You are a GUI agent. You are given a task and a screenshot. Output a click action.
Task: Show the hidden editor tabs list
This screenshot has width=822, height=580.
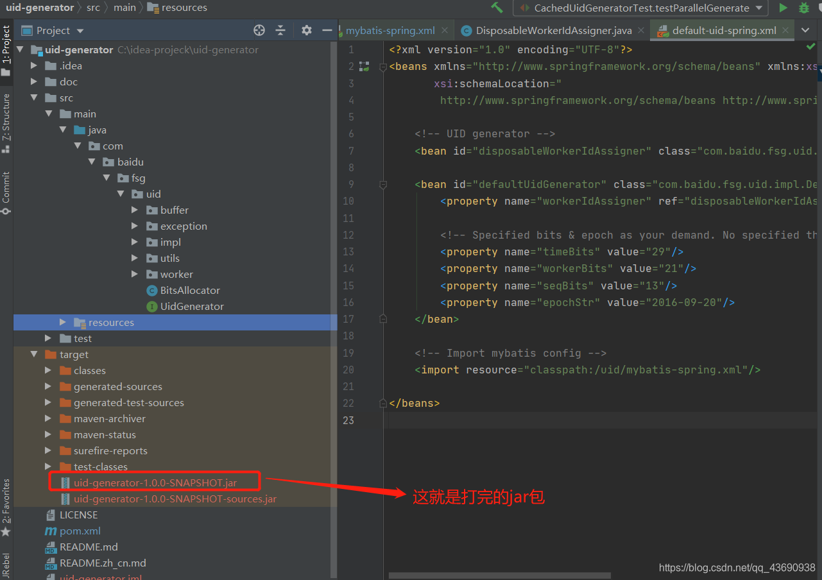(805, 30)
